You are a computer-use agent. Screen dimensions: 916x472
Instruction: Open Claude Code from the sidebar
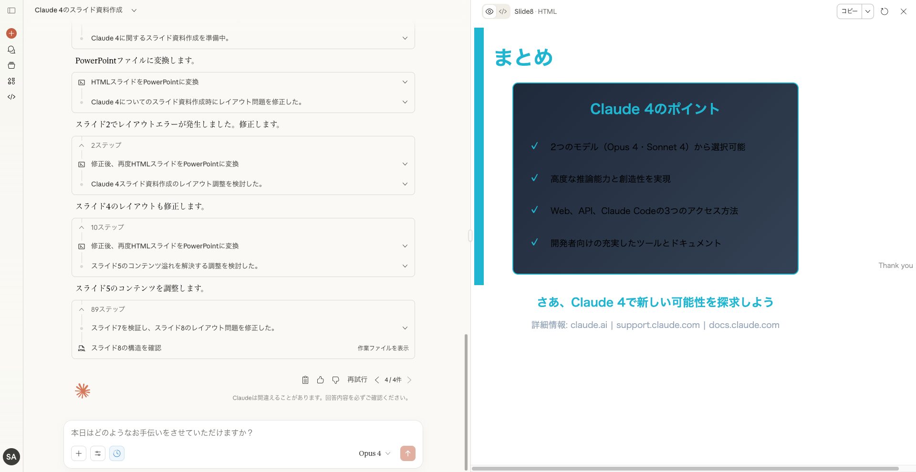11,97
